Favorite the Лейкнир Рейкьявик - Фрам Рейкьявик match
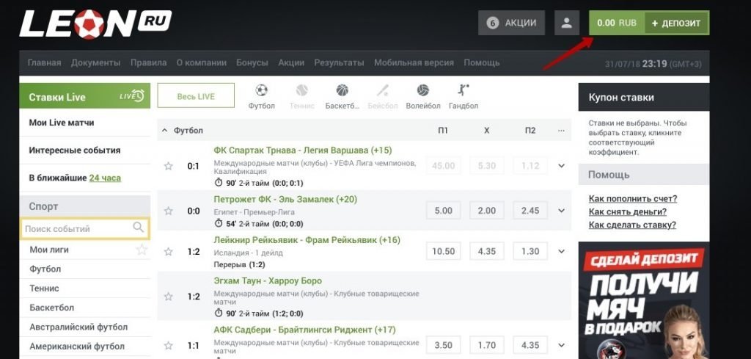The image size is (751, 359). click(168, 252)
